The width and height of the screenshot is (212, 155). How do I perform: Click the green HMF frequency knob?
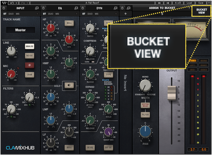[69, 62]
